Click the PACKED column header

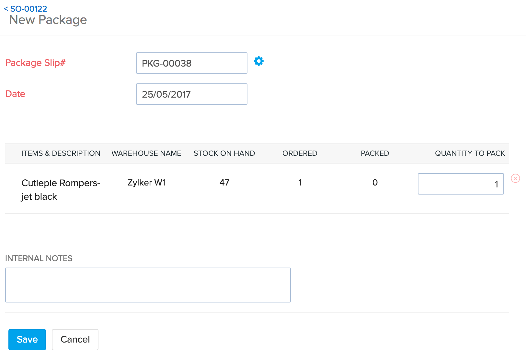(375, 153)
